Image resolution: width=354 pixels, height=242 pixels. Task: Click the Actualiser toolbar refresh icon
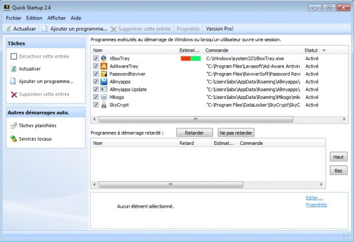8,29
